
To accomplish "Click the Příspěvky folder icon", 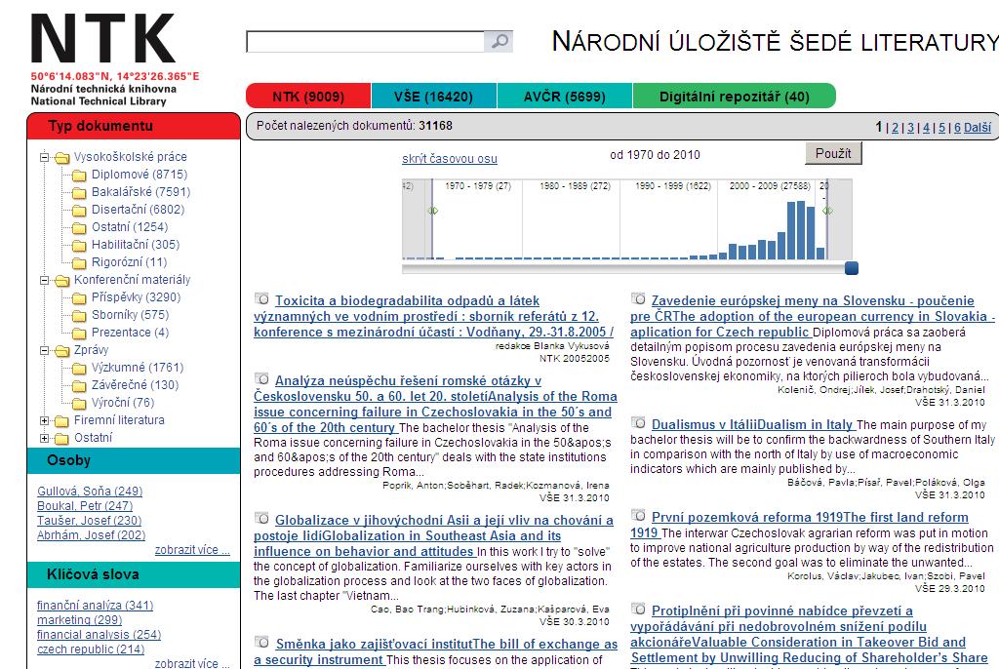I will coord(79,297).
